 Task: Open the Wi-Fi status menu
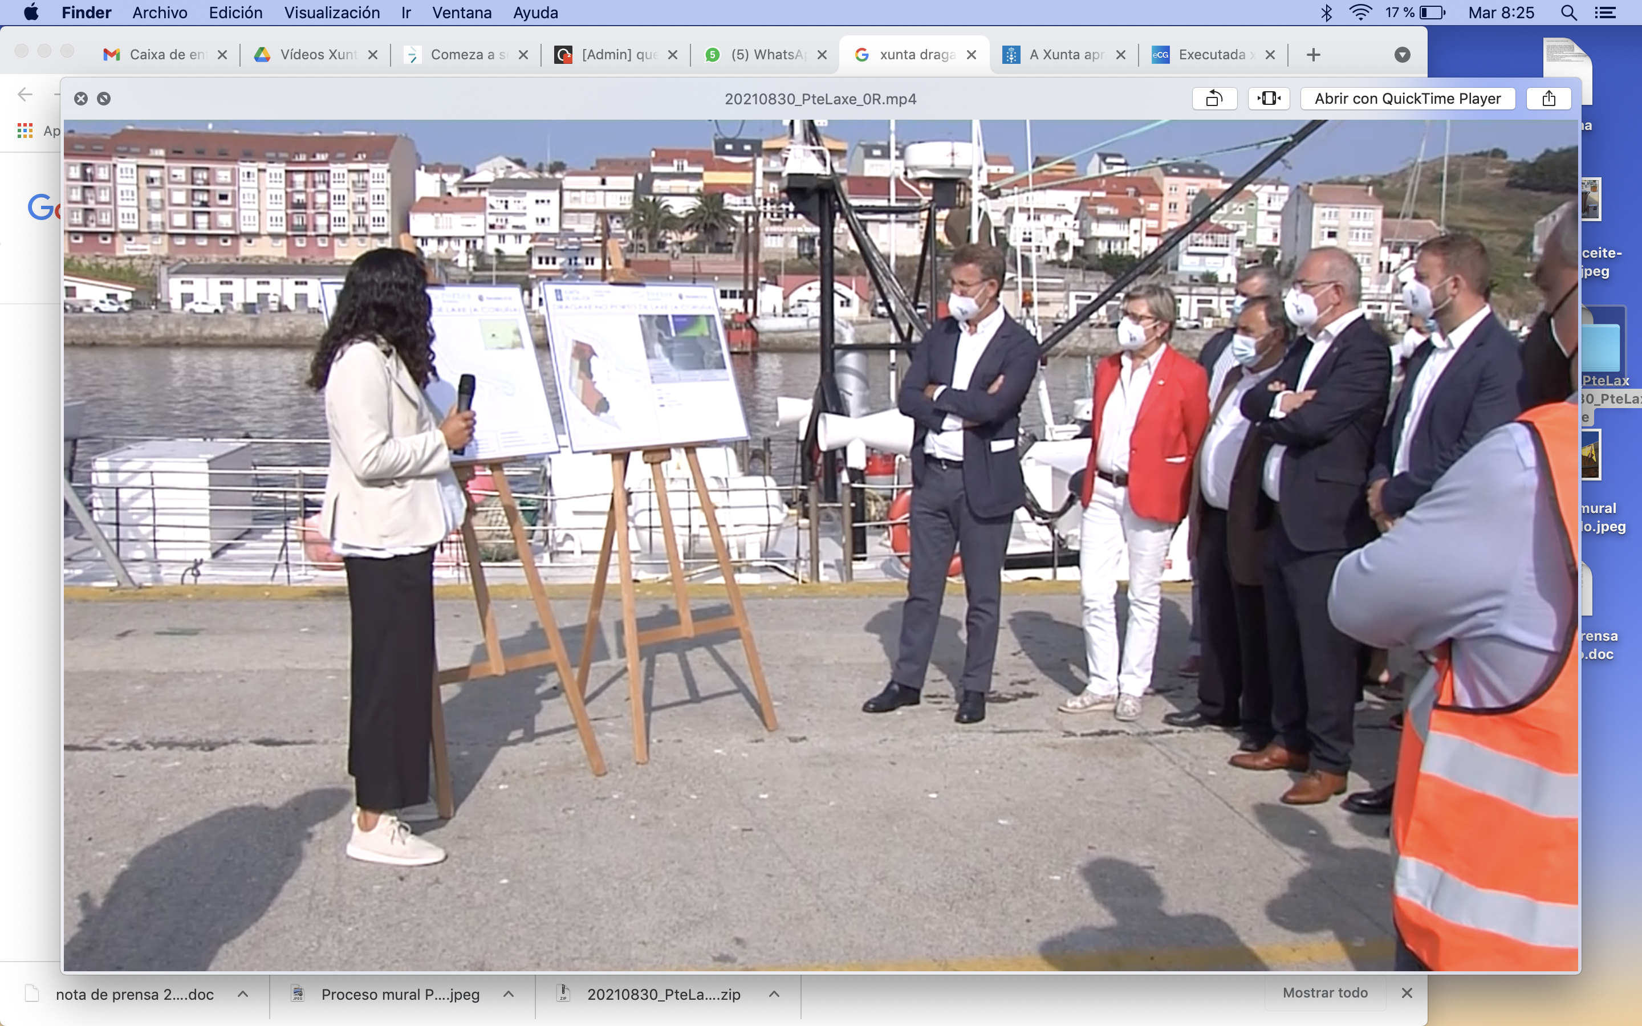(x=1360, y=12)
